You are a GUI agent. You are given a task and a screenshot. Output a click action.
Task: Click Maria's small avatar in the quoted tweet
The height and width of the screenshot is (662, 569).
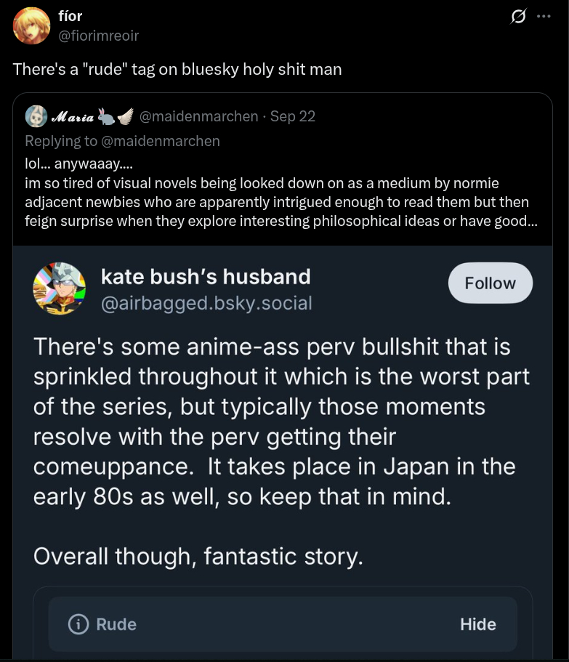[x=36, y=116]
